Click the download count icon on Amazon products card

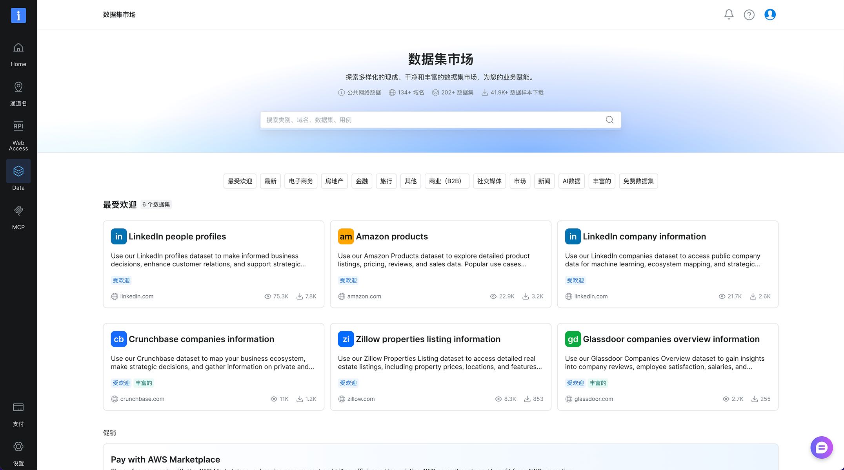526,296
